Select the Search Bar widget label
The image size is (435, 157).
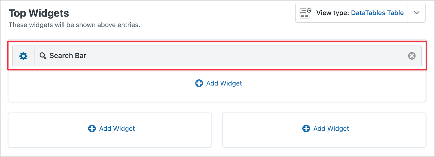(68, 56)
